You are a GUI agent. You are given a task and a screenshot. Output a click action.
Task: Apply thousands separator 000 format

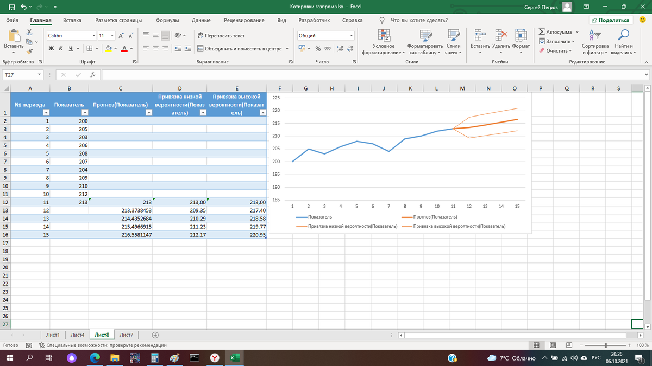coord(328,48)
